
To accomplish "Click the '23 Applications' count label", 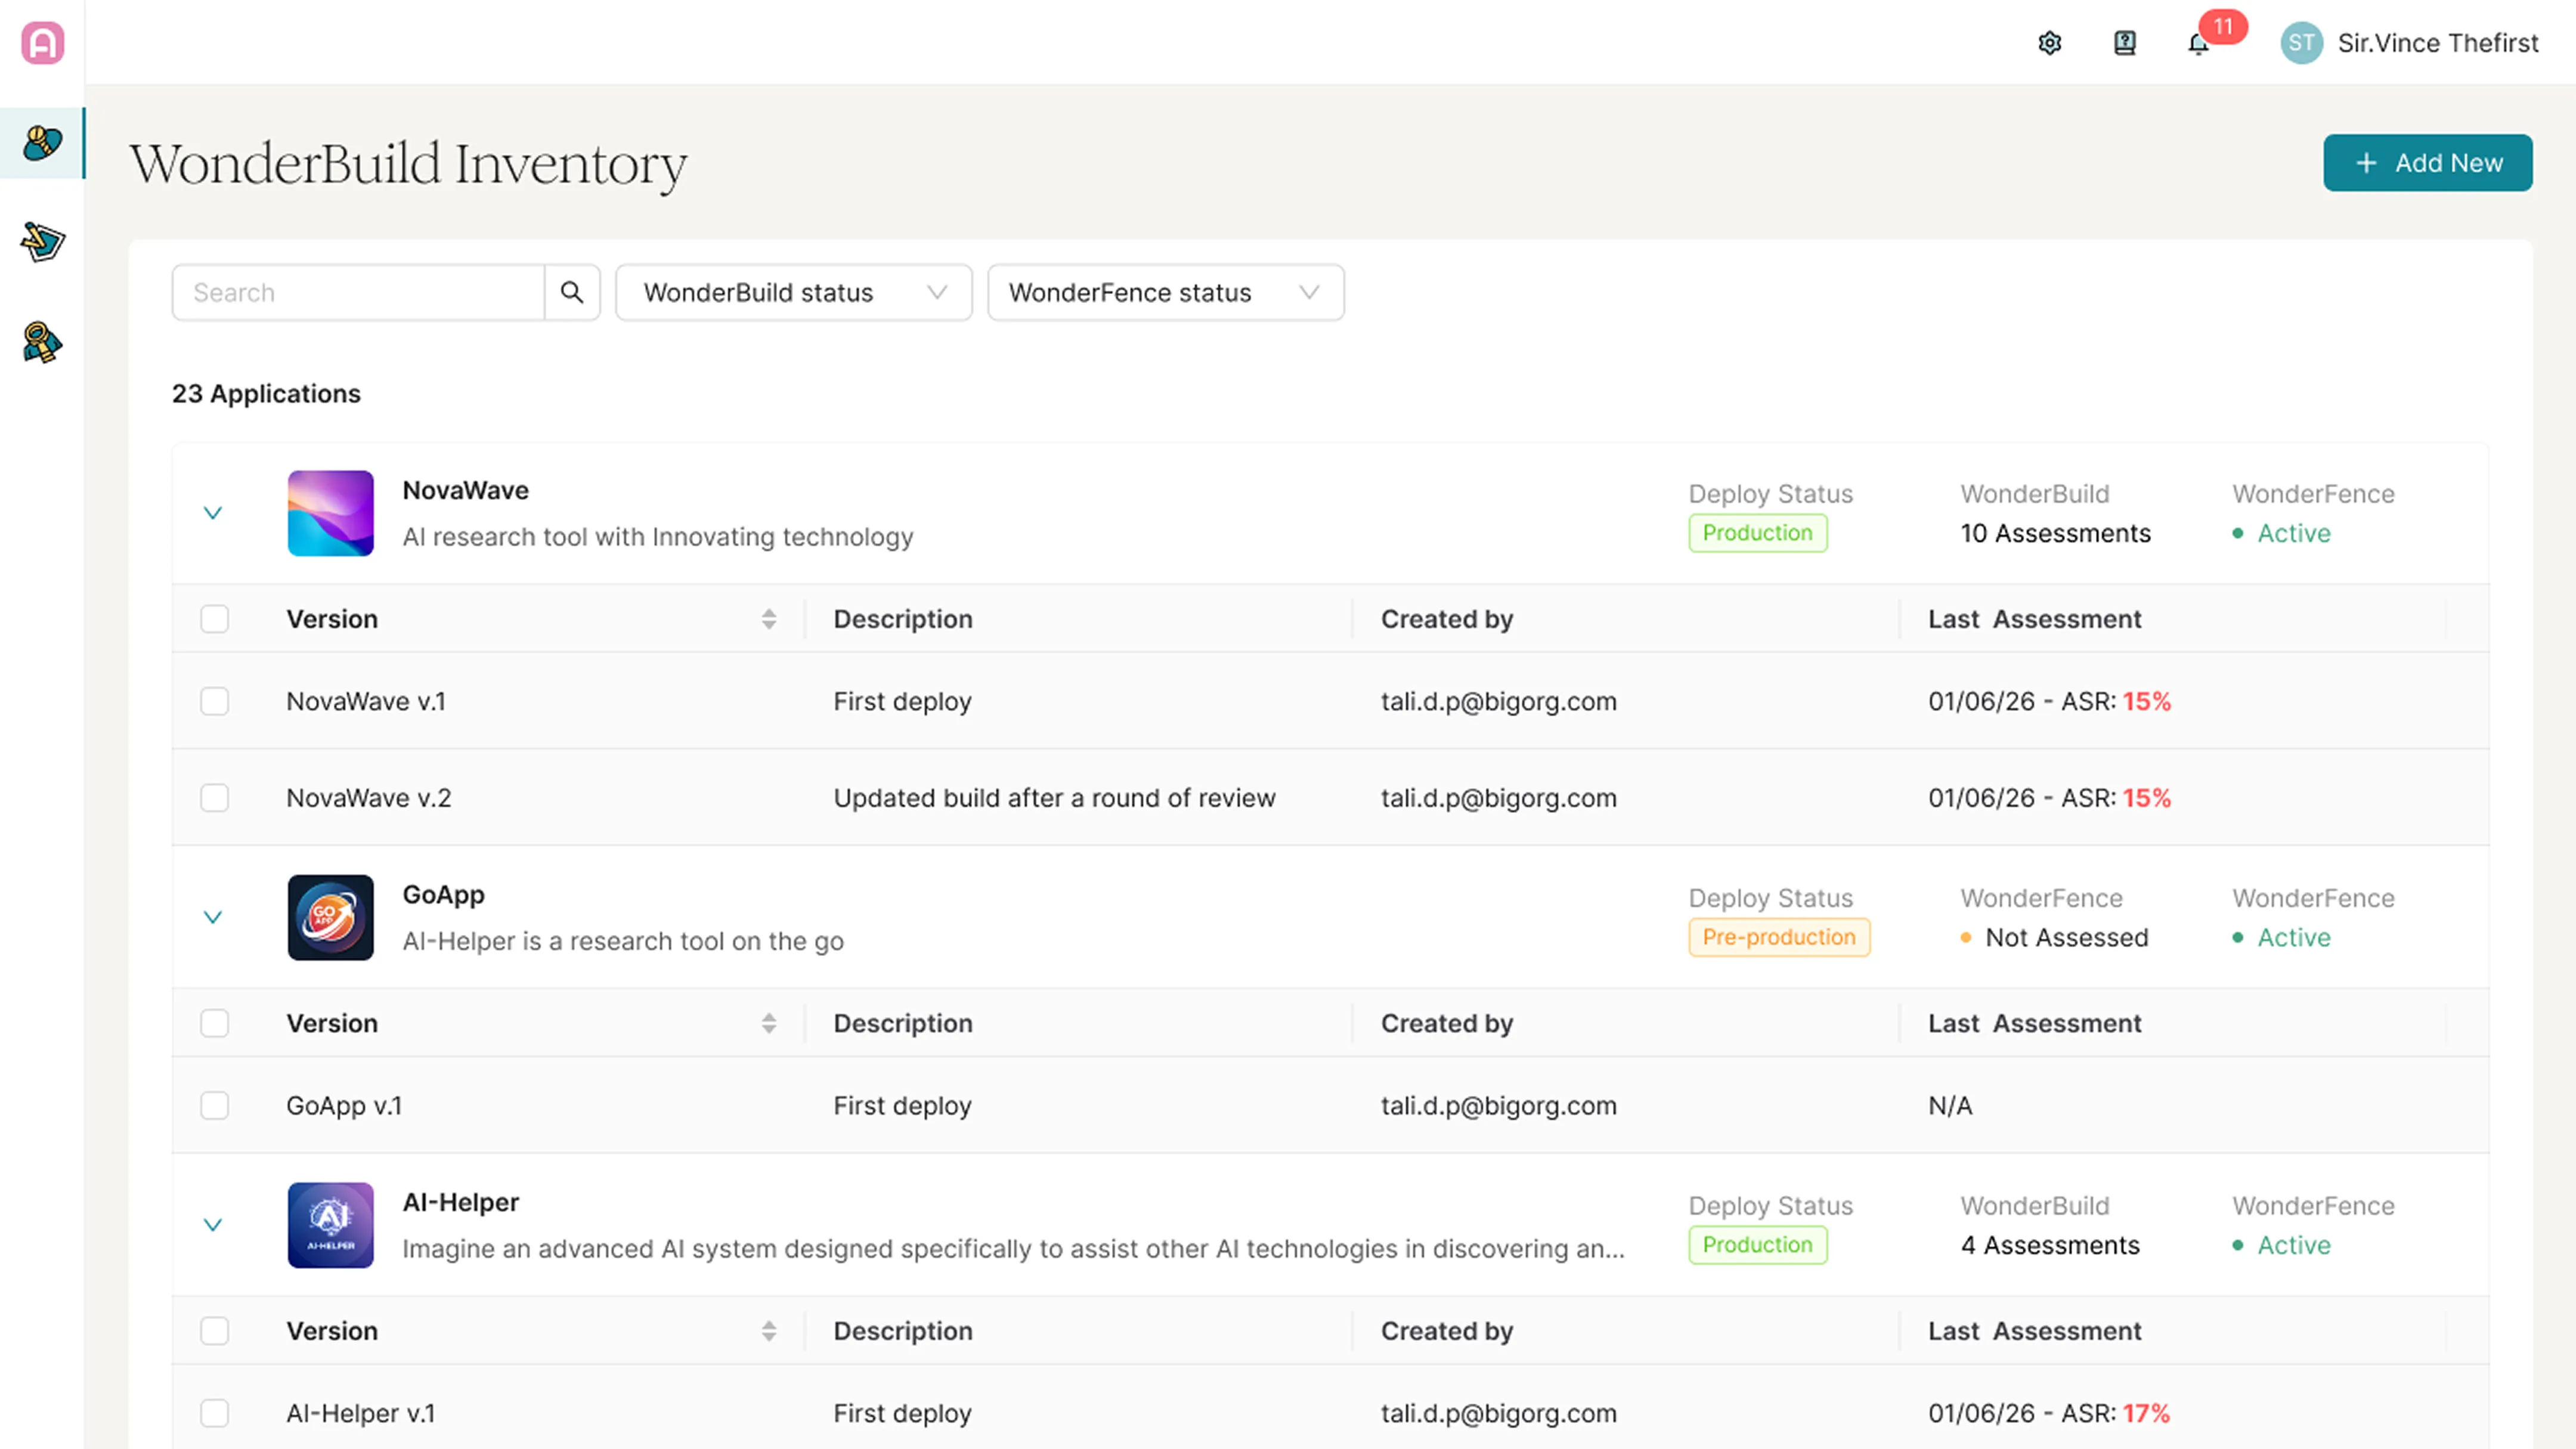I will tap(266, 393).
